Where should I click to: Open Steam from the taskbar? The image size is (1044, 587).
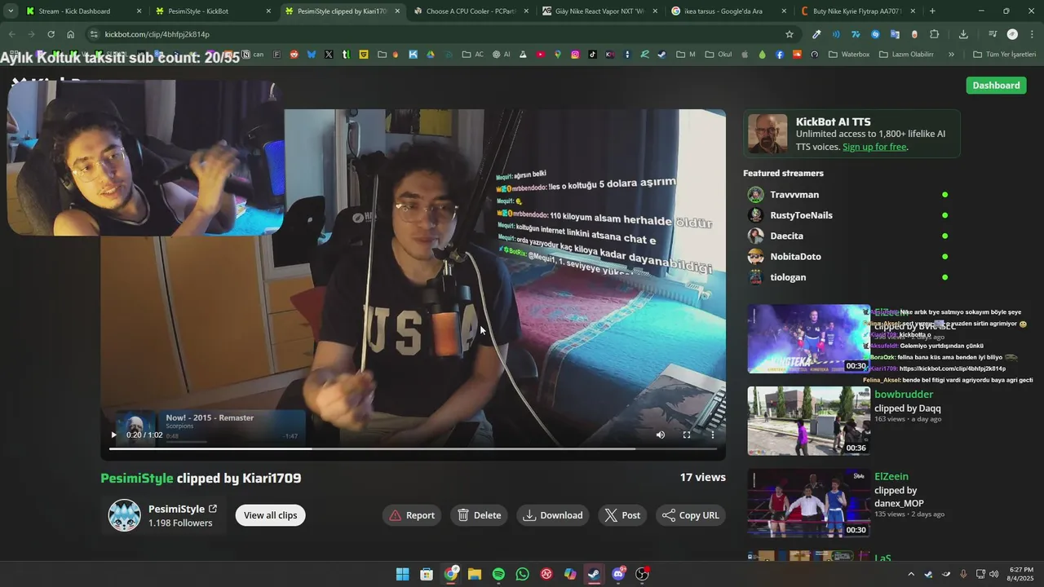click(x=594, y=574)
